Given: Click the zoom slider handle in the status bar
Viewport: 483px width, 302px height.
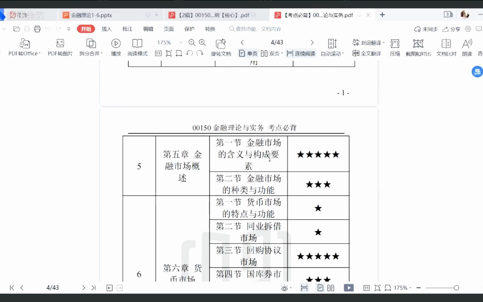Looking at the screenshot, I should tap(456, 288).
